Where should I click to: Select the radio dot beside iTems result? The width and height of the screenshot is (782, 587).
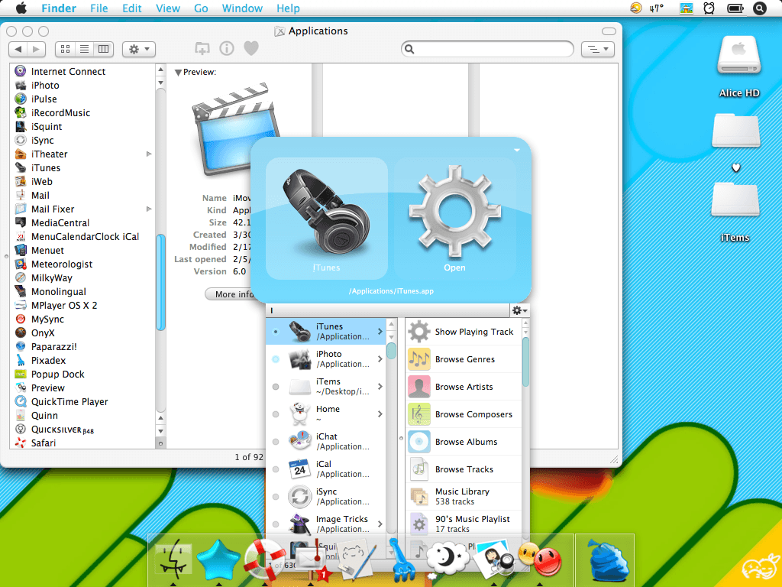276,386
